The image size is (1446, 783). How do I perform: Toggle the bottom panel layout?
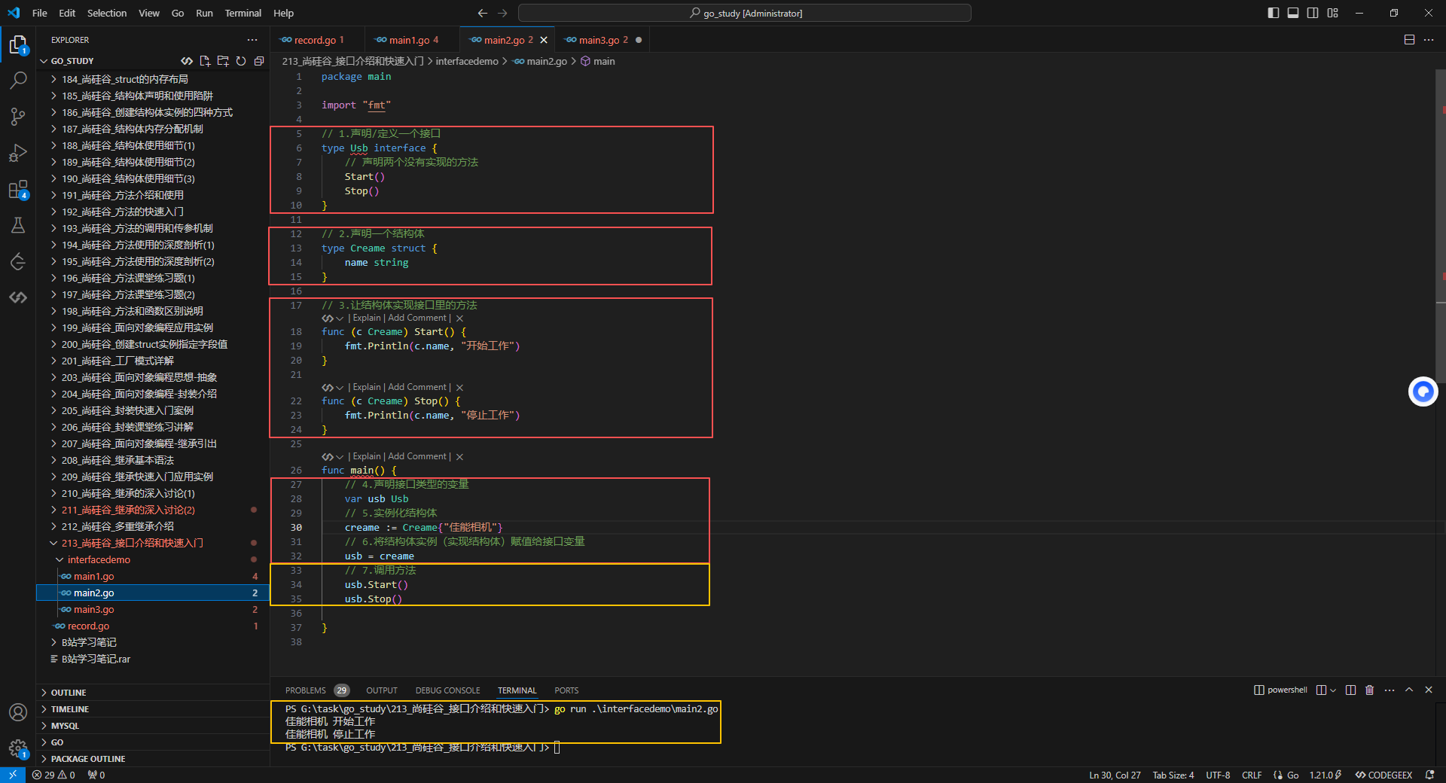point(1293,13)
